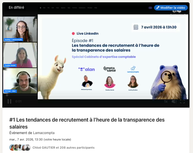Click the stacked participant avatars
Image resolution: width=193 pixels, height=153 pixels.
[x=20, y=147]
